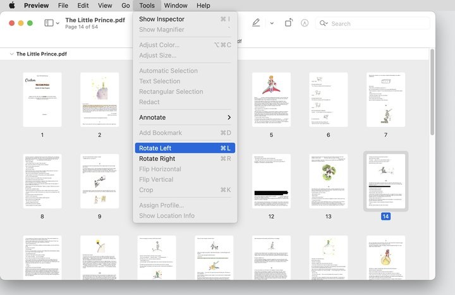This screenshot has width=455, height=295.
Task: Open the Preview app menu
Action: 36,6
